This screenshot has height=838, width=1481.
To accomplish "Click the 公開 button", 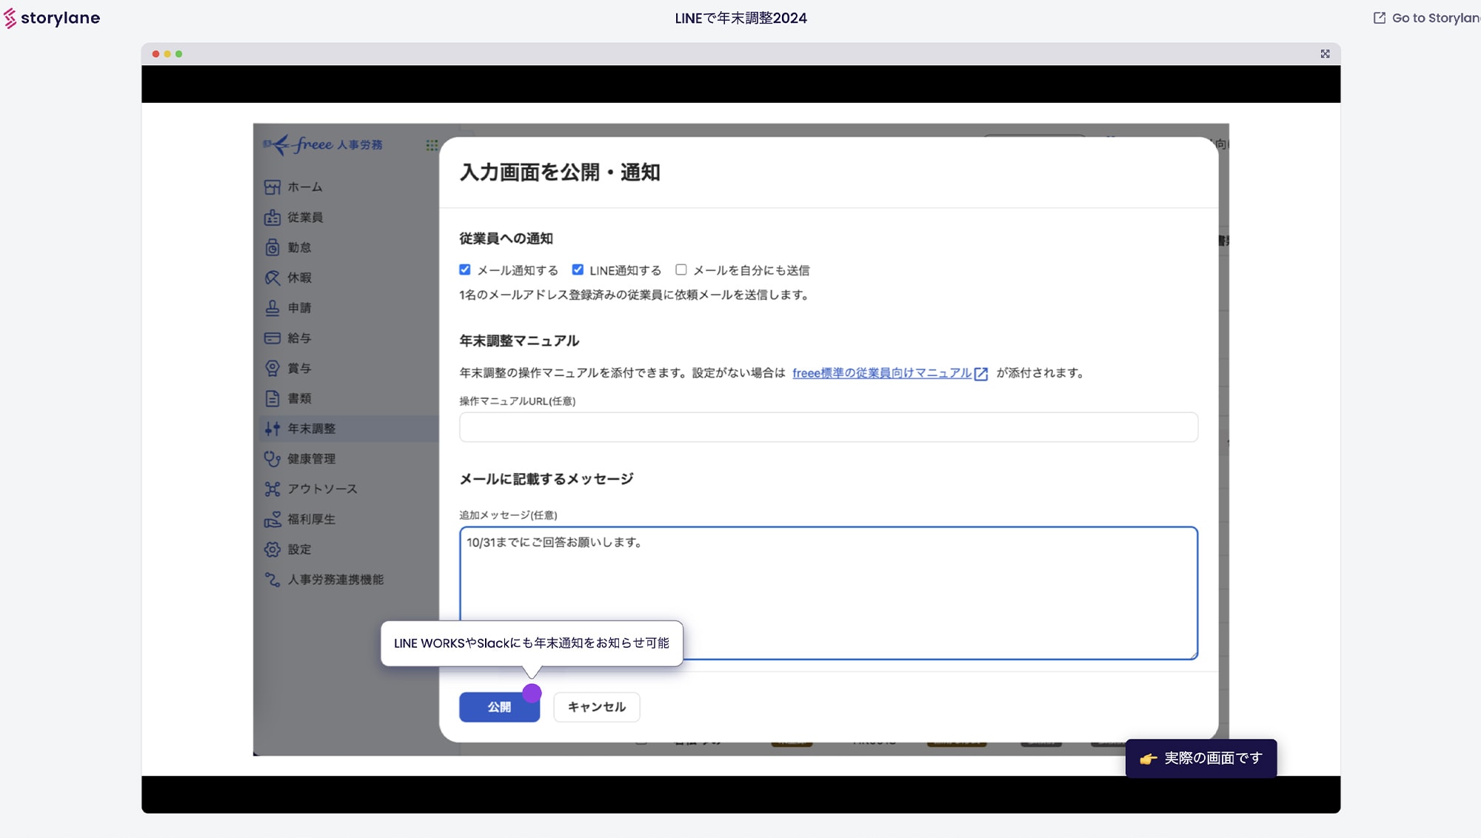I will [x=498, y=707].
